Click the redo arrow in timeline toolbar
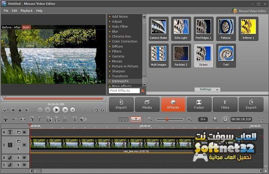269x174 pixels. (40, 119)
